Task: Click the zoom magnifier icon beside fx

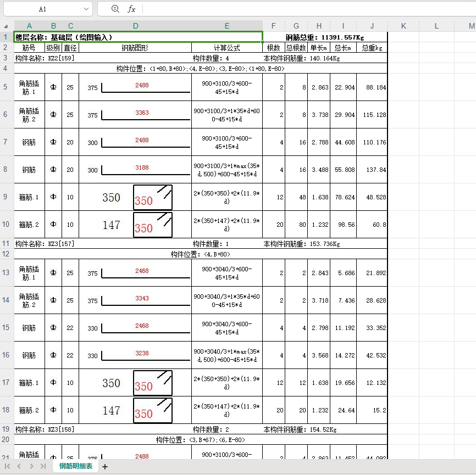Action: [115, 9]
